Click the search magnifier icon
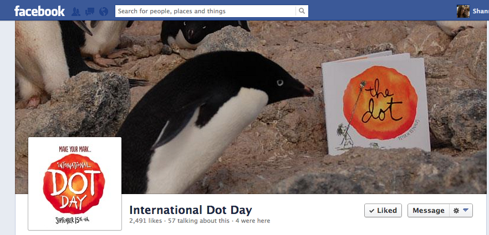The image size is (489, 235). [302, 11]
